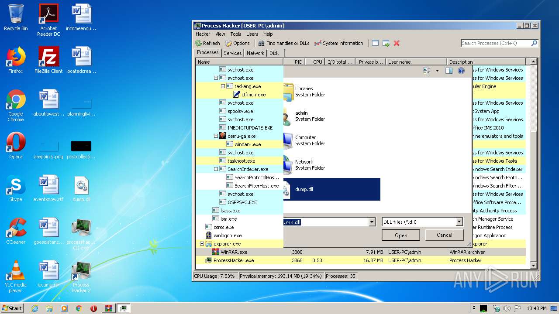Click the Change your view icon

pos(427,71)
